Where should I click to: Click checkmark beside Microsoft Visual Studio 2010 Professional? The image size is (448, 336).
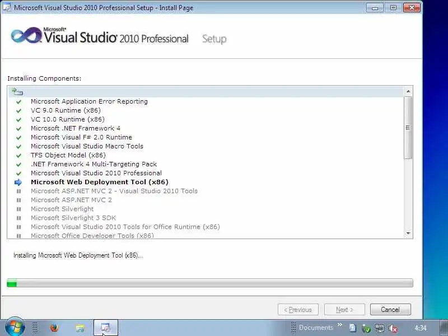18,174
